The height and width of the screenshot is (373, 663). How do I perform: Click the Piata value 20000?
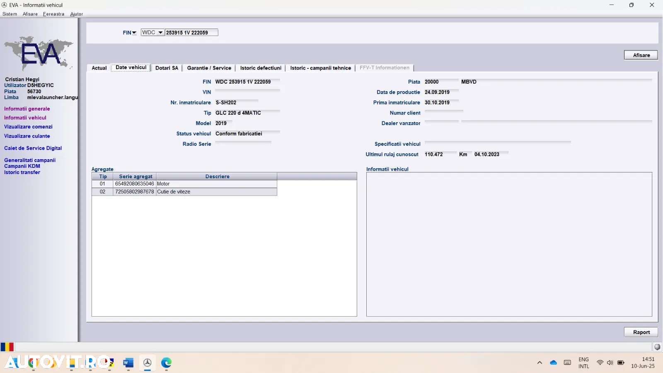pyautogui.click(x=431, y=82)
